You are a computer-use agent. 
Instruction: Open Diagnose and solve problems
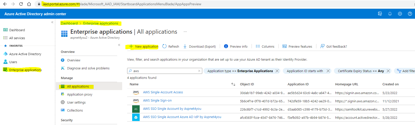coord(89,68)
